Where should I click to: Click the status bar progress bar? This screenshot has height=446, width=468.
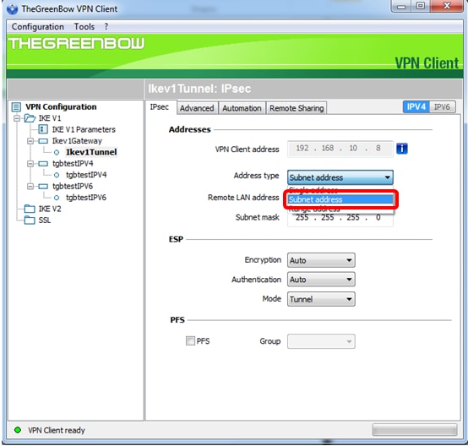coord(415,430)
